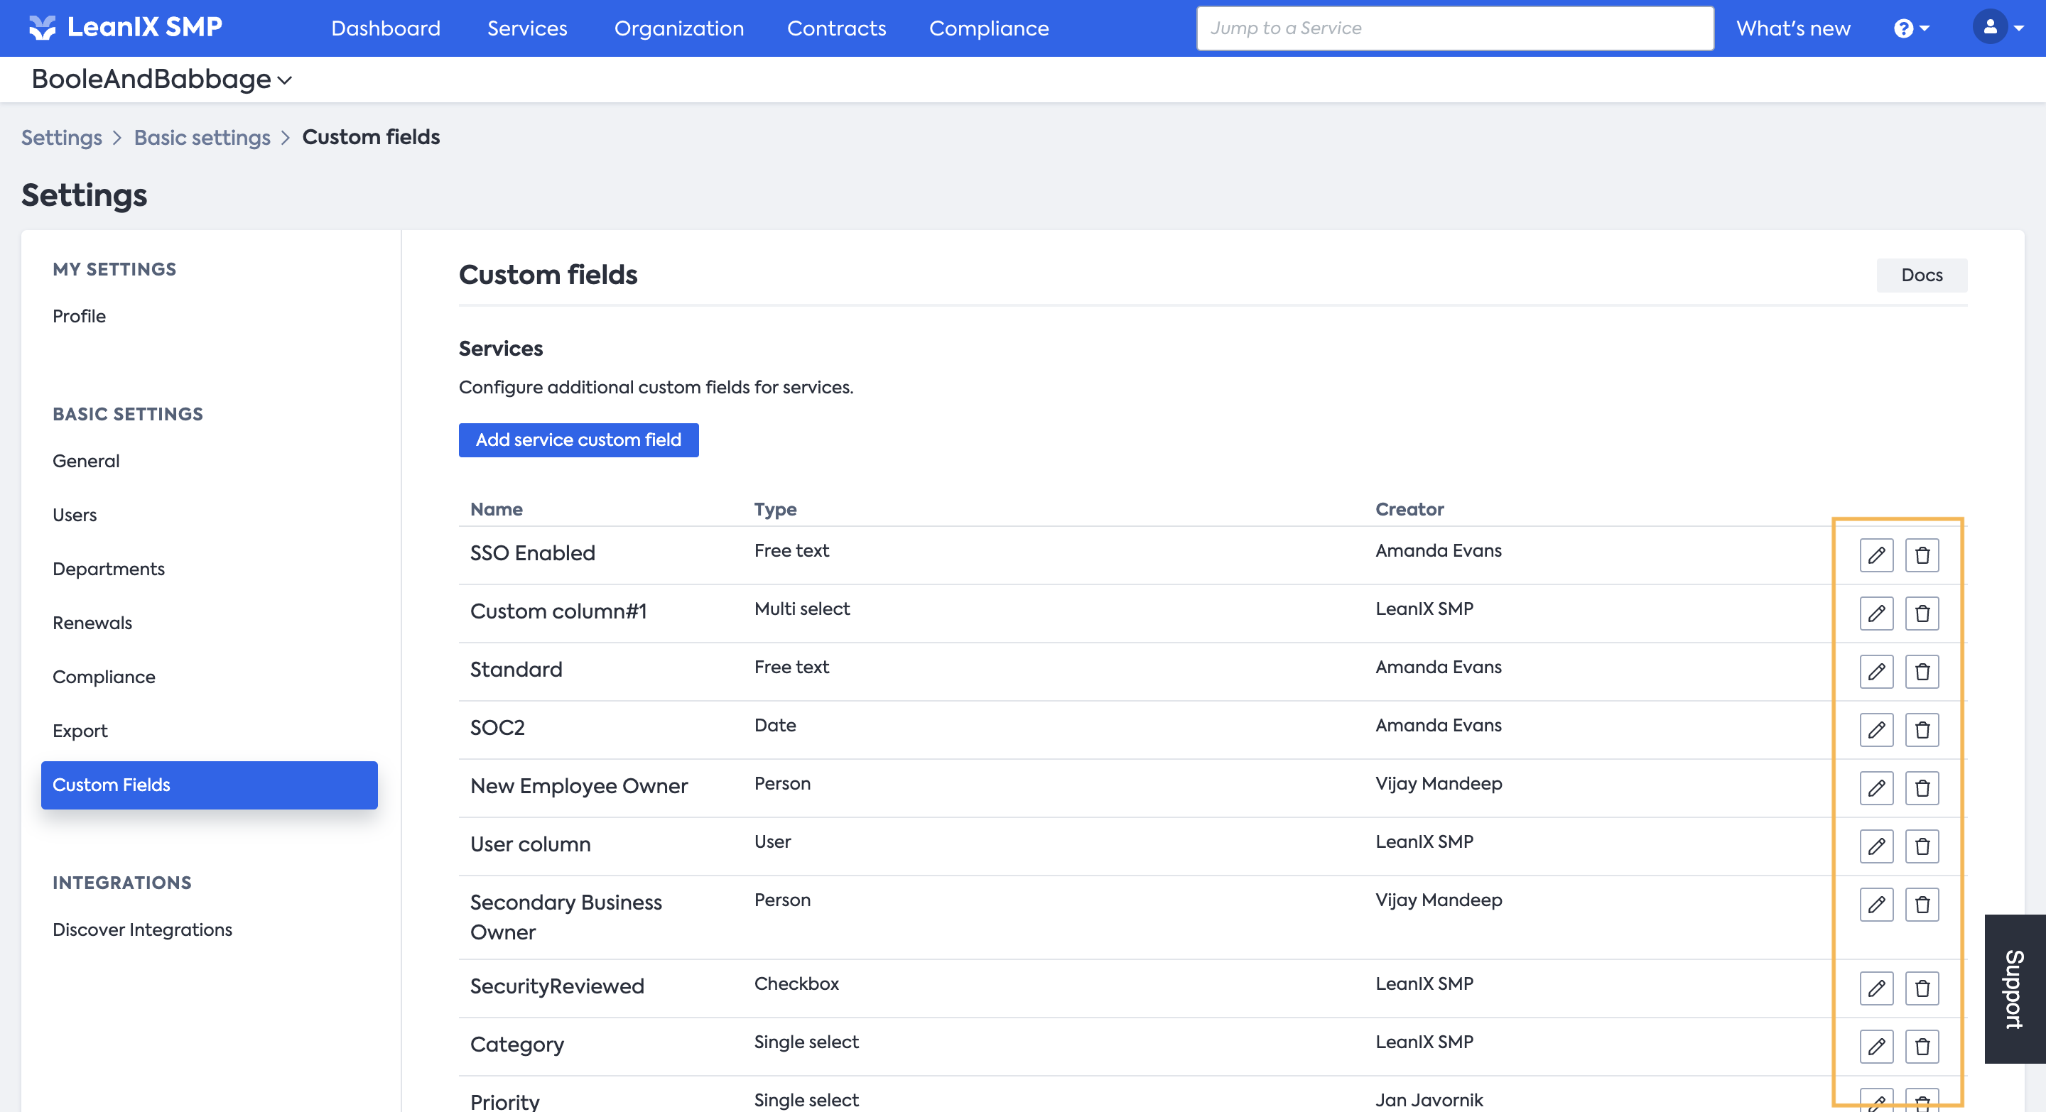This screenshot has width=2046, height=1112.
Task: Edit the User column field
Action: pos(1876,846)
